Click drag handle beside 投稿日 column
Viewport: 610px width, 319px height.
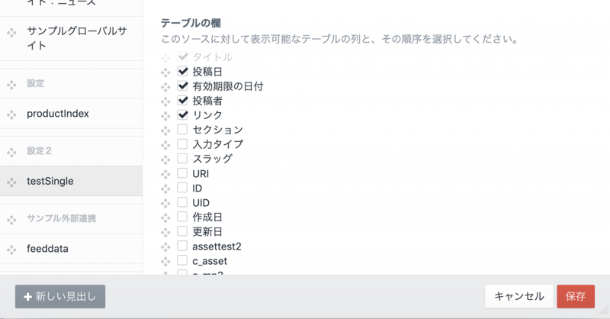pos(165,72)
